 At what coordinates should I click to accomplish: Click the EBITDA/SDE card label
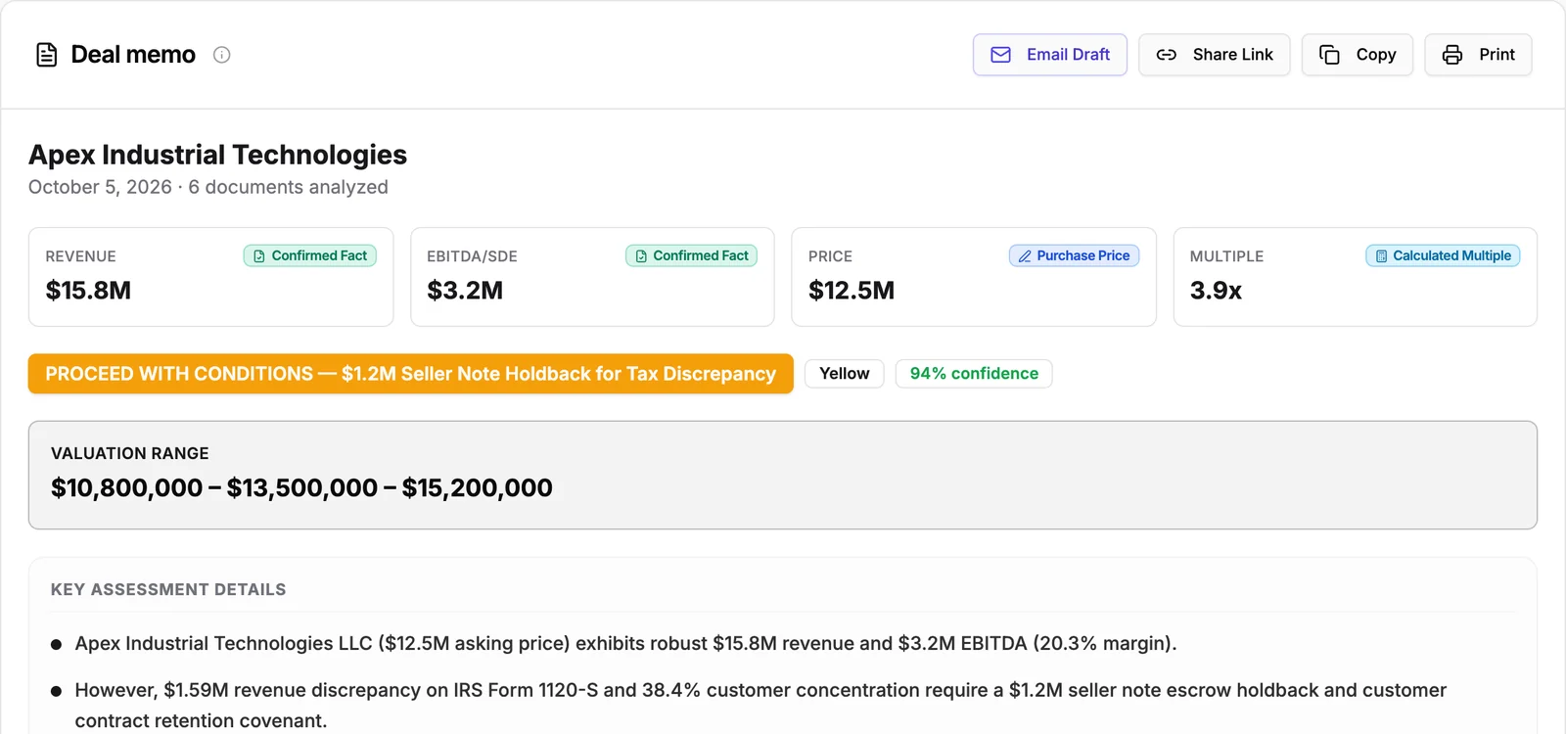[472, 256]
